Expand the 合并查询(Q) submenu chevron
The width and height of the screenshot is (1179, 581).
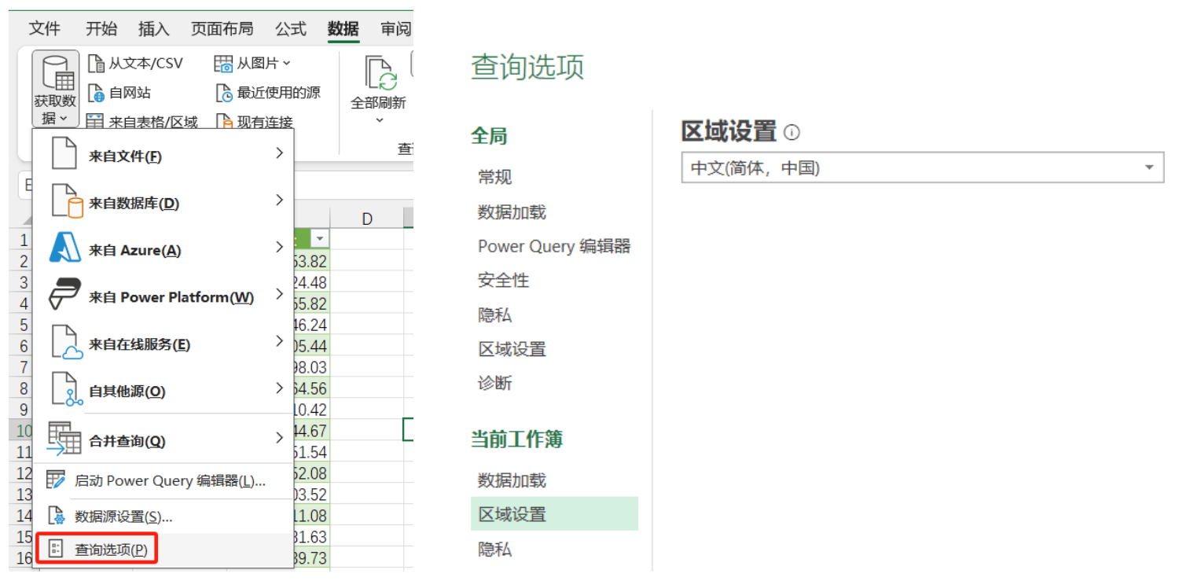coord(279,438)
